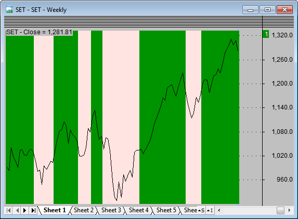
Task: Go to the previous sheet tab arrow
Action: pos(17,211)
